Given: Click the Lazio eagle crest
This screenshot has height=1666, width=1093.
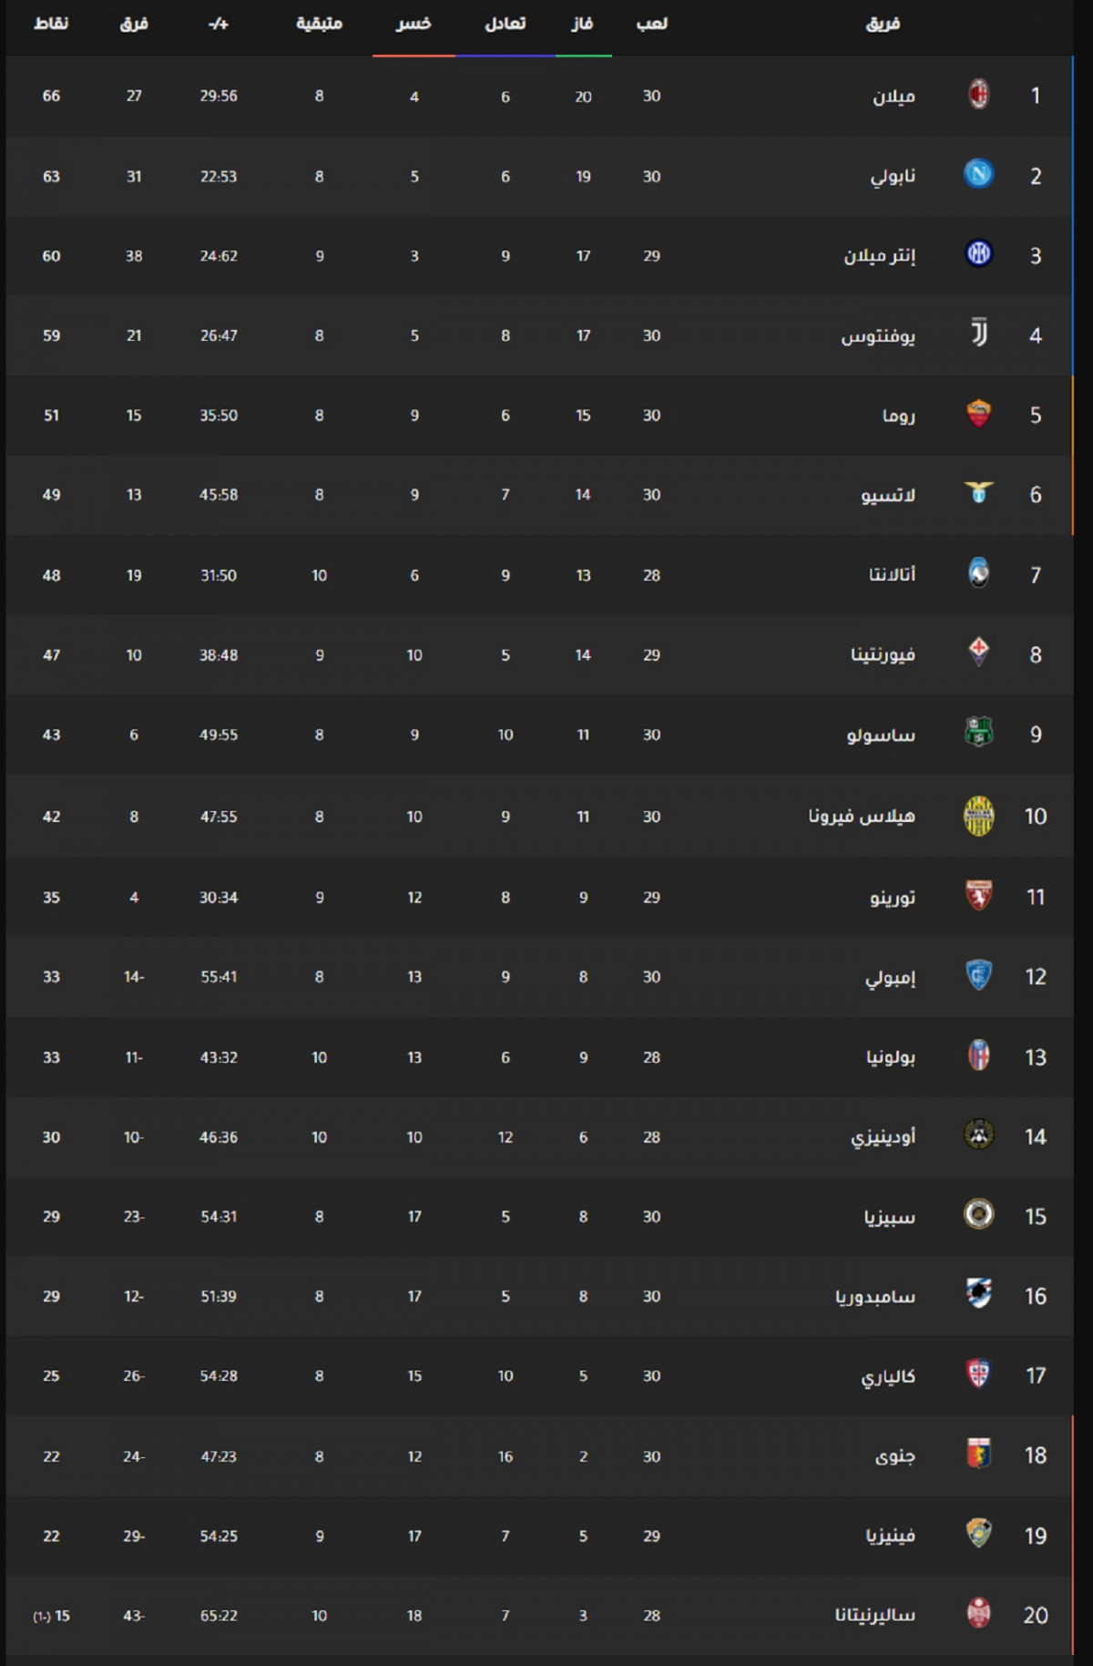Looking at the screenshot, I should [x=978, y=493].
